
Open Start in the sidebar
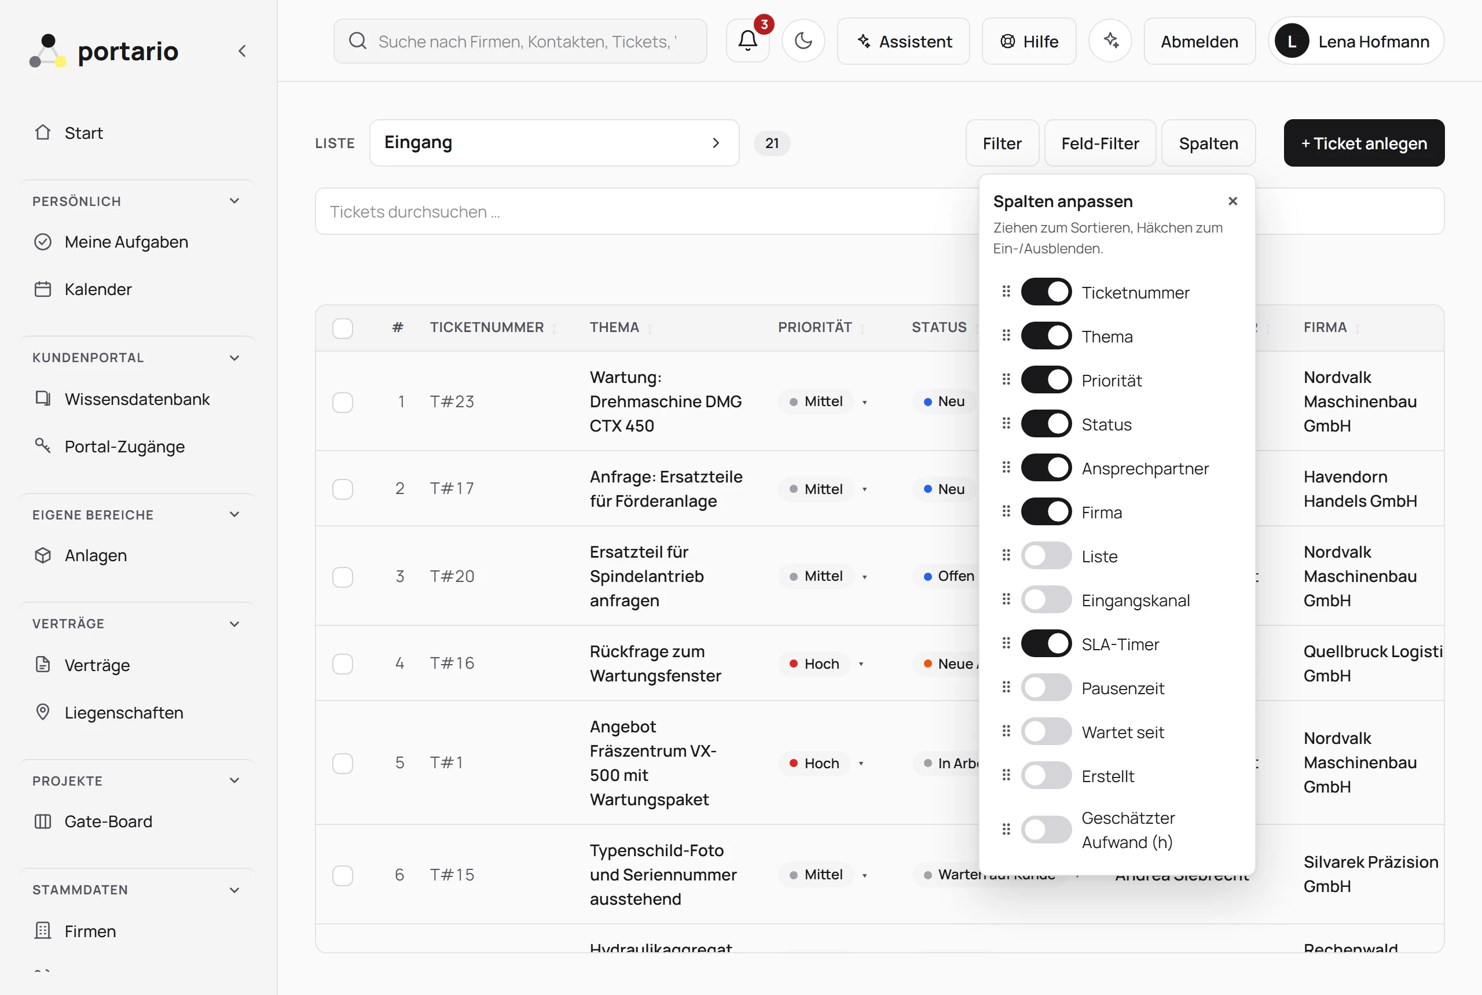point(138,132)
